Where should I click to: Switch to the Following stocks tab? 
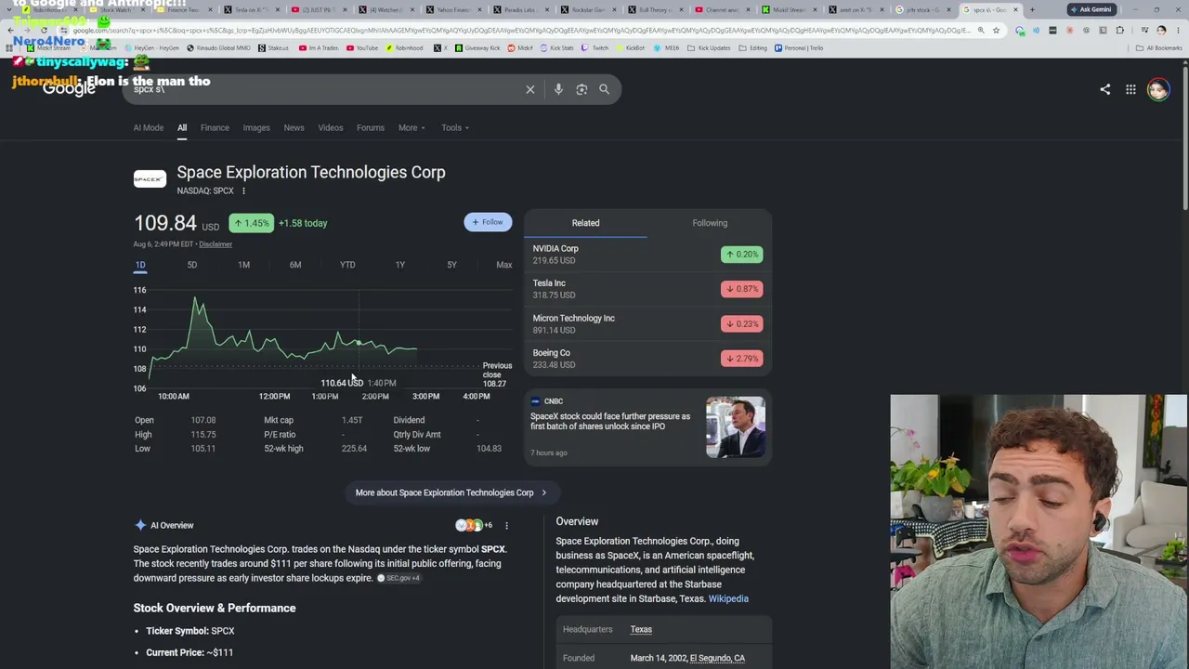pyautogui.click(x=710, y=223)
